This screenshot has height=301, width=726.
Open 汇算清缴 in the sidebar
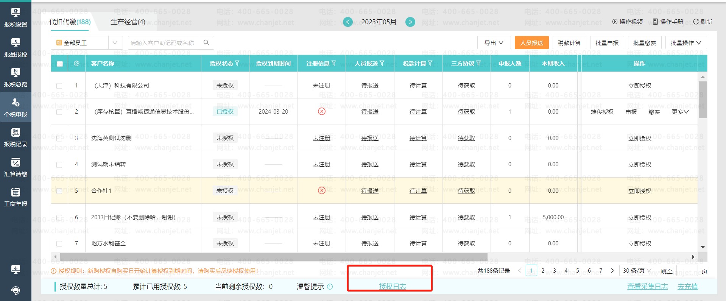click(x=16, y=167)
